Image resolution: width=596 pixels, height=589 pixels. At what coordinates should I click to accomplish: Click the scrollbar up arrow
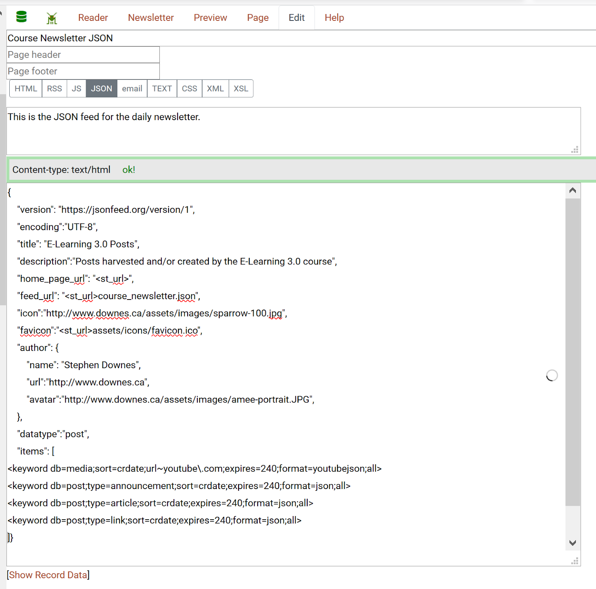[573, 190]
